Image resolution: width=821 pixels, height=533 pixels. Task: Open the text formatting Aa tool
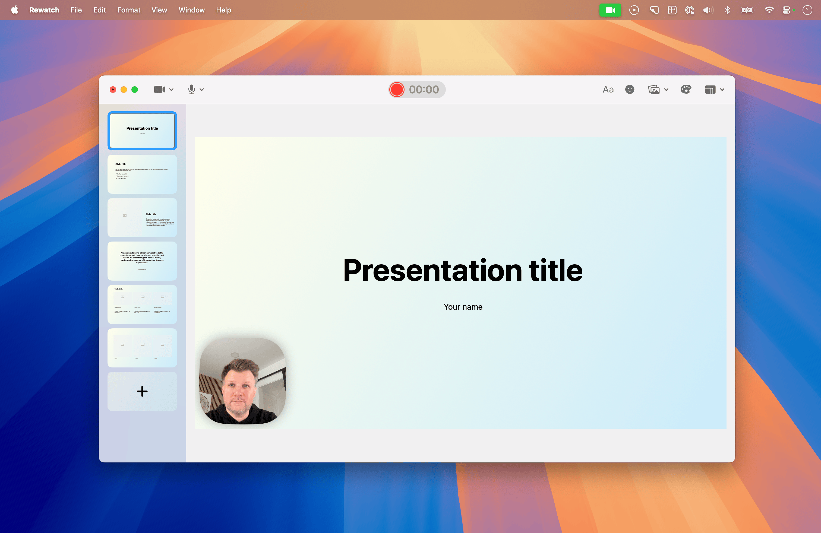coord(608,89)
